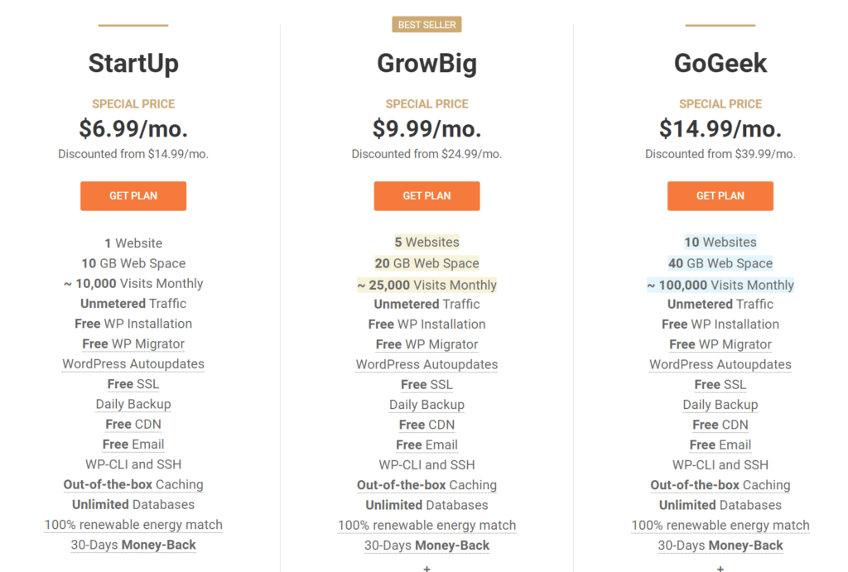
Task: Click Free Email in the GoGeek plan
Action: point(720,445)
